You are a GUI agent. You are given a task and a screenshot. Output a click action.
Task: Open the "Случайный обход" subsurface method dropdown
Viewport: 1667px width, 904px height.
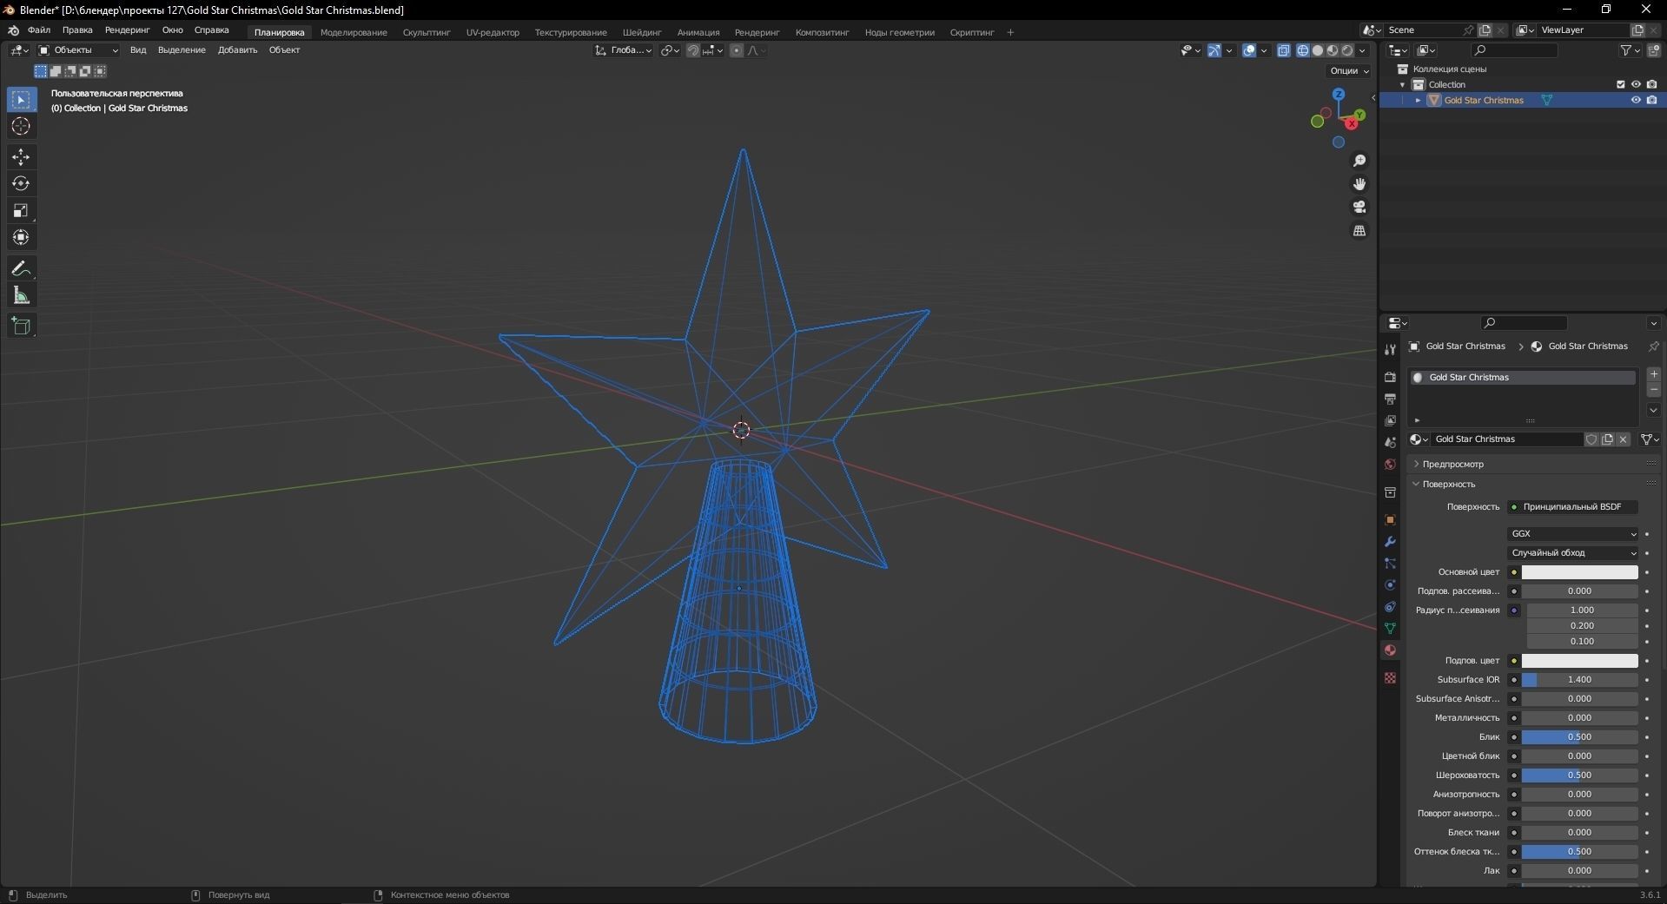click(1573, 552)
